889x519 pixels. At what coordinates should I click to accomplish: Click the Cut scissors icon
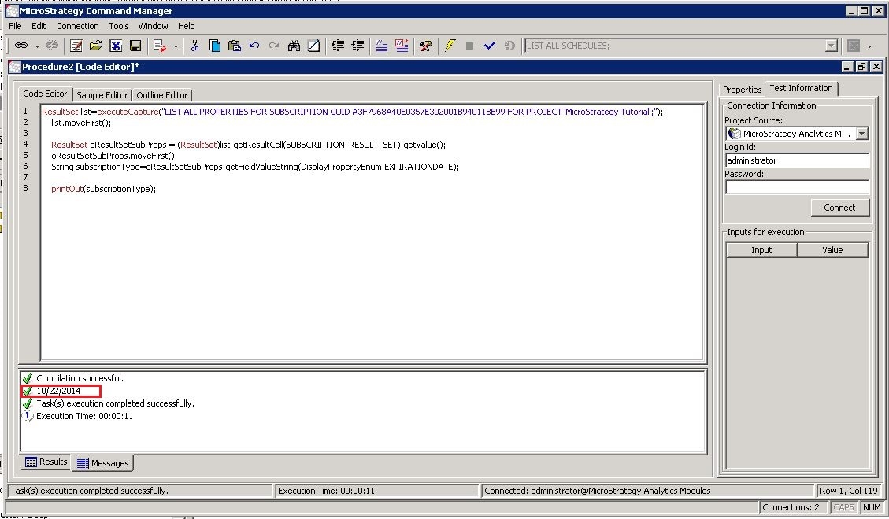tap(194, 46)
